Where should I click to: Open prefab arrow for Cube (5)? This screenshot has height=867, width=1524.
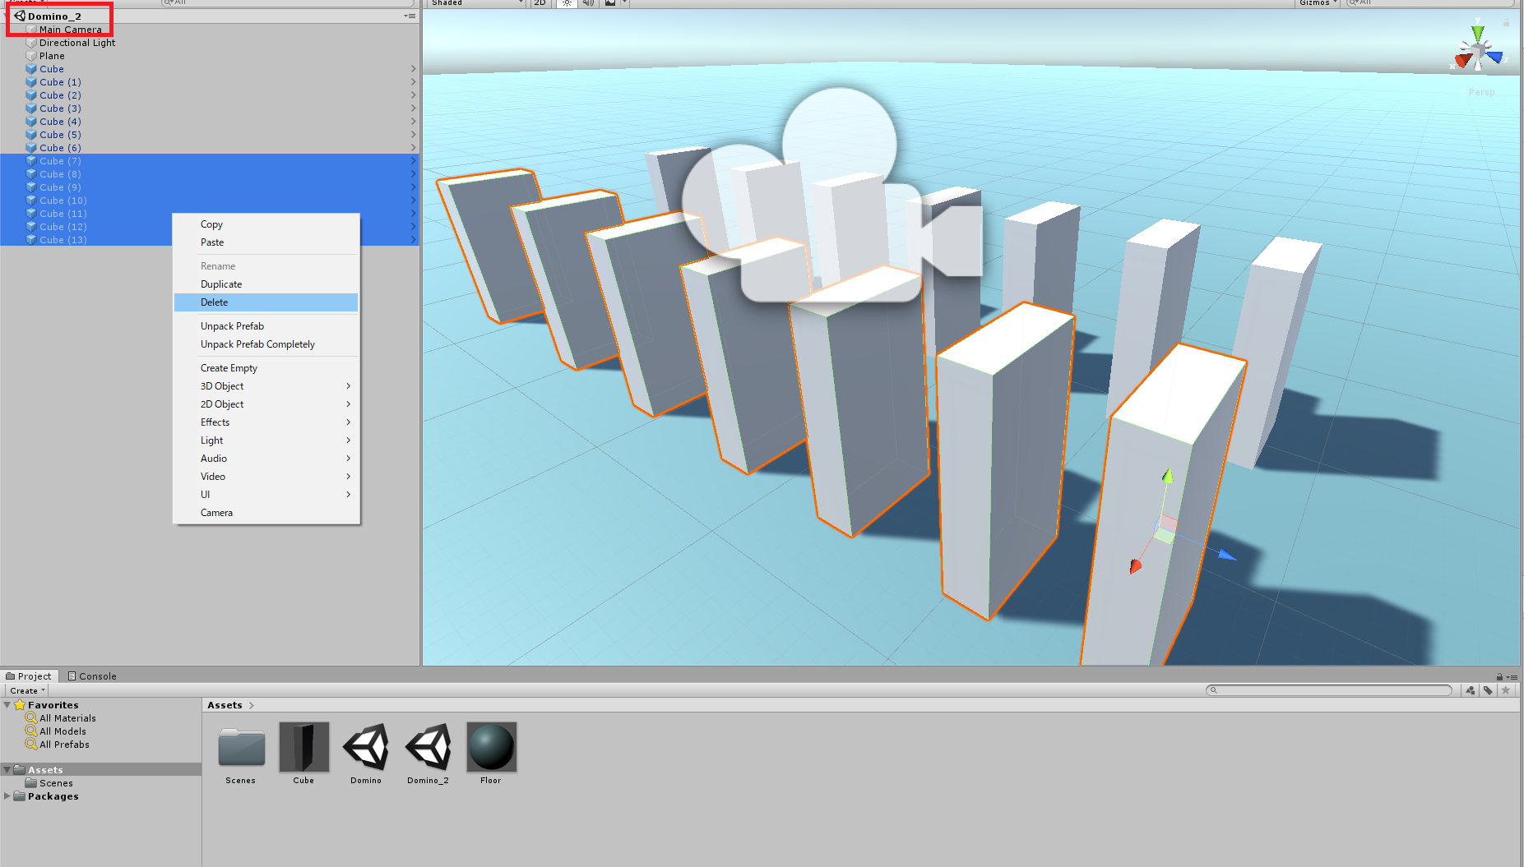413,135
